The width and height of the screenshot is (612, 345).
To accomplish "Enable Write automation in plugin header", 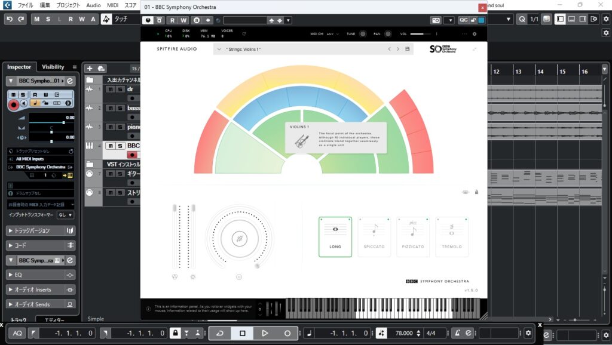I will (183, 20).
